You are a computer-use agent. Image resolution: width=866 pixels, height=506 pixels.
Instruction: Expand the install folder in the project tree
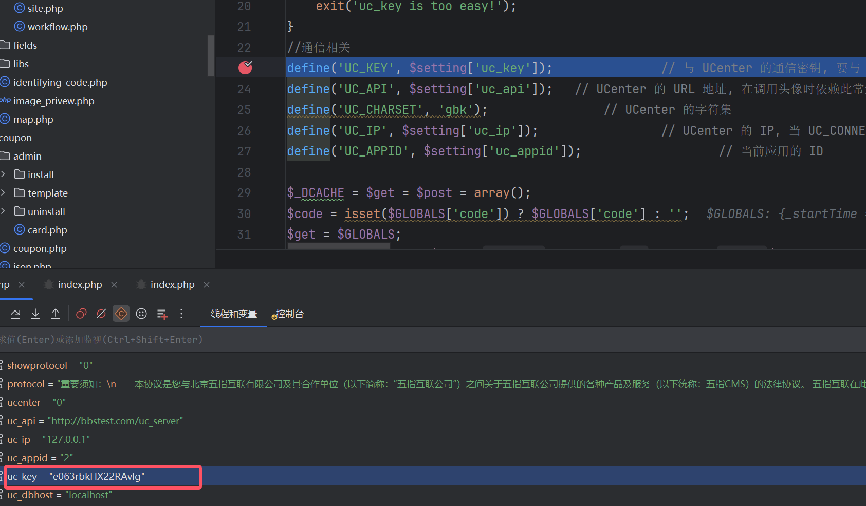[4, 174]
